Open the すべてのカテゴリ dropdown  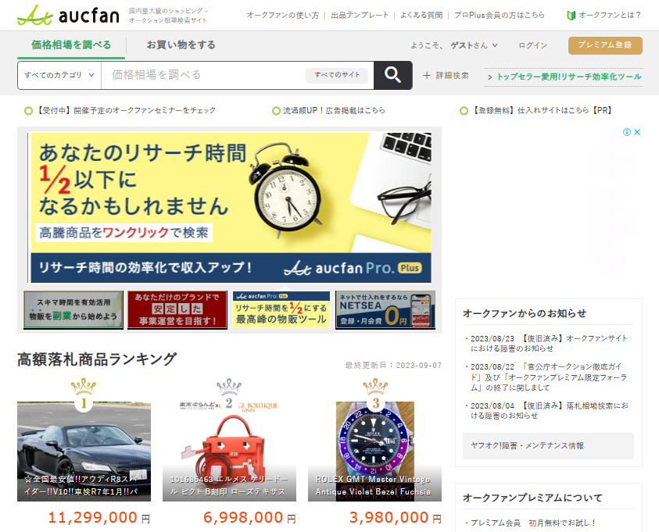coord(59,75)
